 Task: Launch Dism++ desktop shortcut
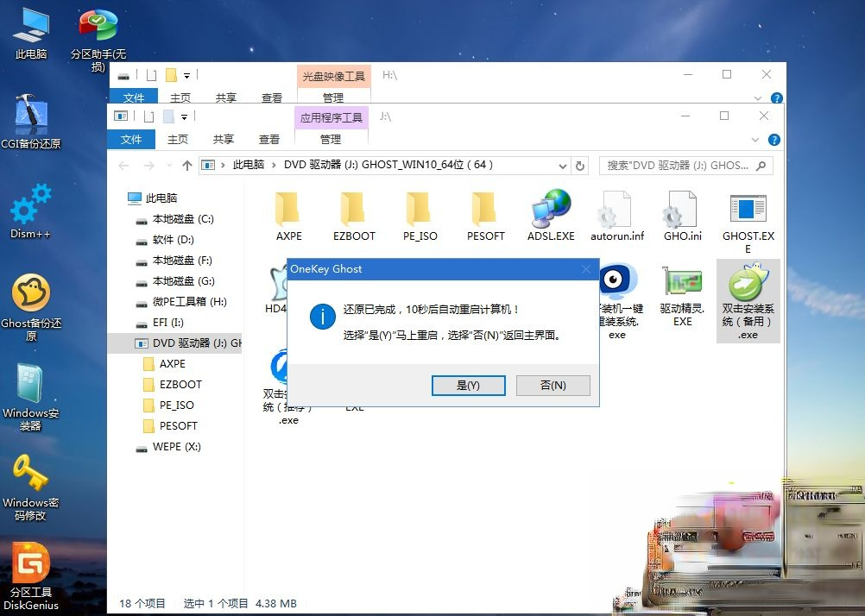pyautogui.click(x=31, y=211)
